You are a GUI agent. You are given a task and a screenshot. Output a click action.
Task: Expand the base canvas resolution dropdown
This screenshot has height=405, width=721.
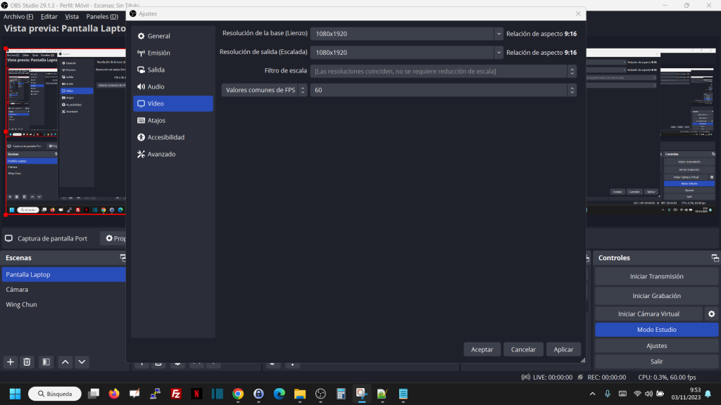point(499,34)
